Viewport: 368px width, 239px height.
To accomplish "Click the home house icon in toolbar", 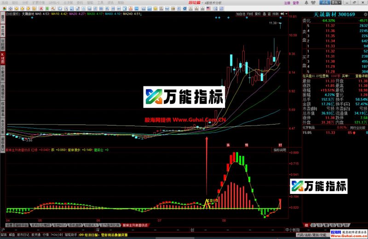I will coord(11,9).
